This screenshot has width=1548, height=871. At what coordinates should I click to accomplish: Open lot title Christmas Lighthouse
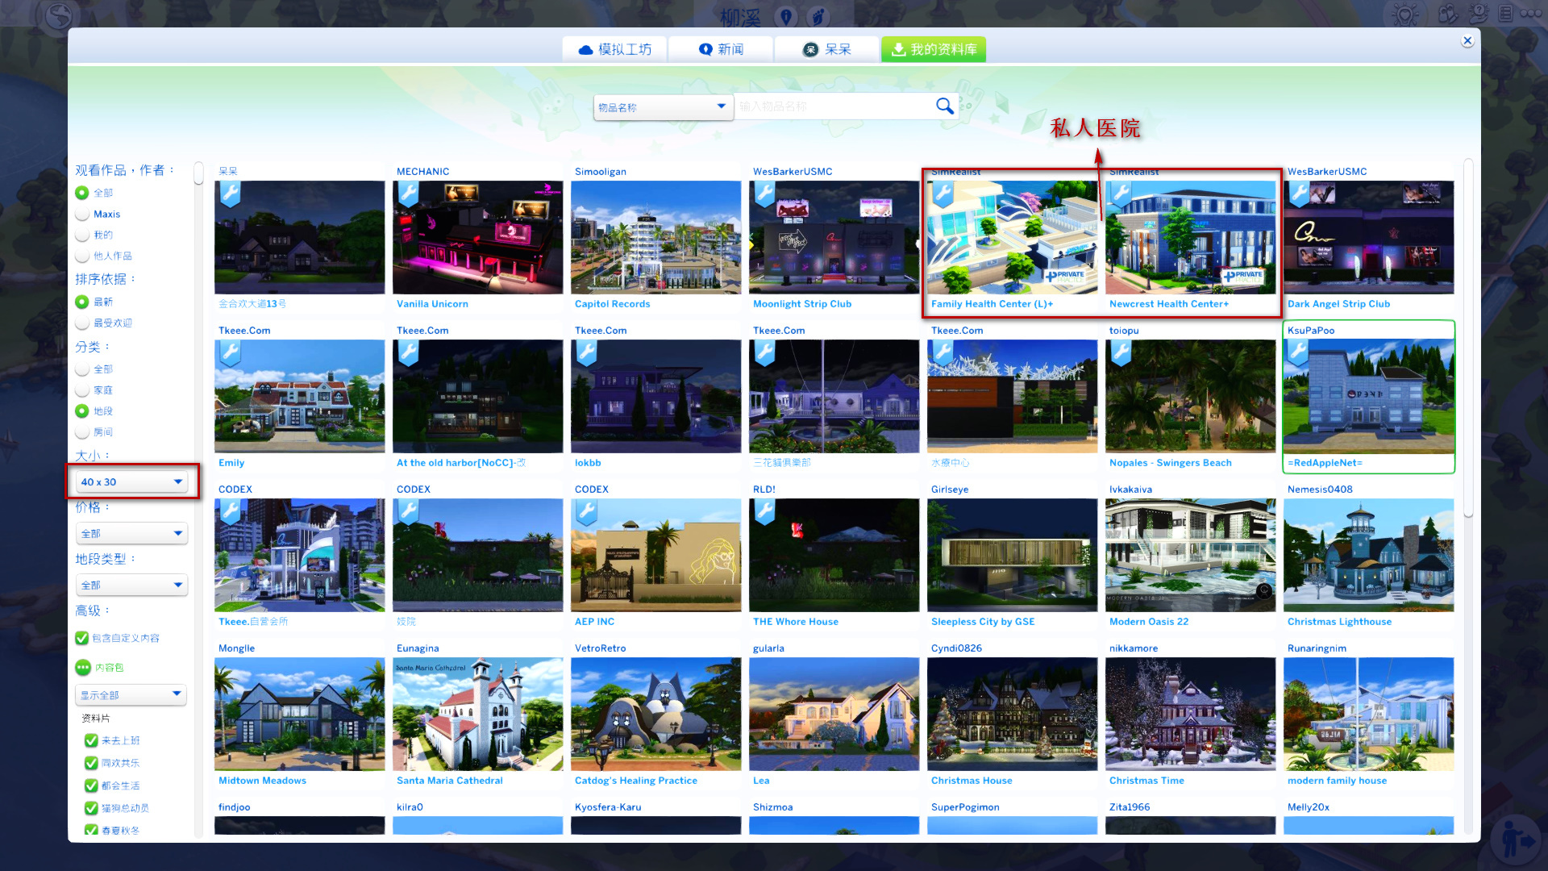pyautogui.click(x=1339, y=622)
